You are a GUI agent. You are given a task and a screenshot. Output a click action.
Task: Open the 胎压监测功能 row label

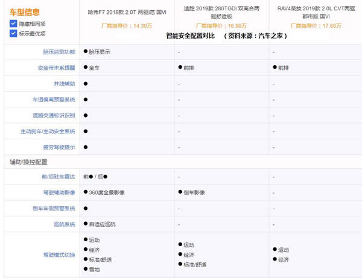(x=59, y=52)
